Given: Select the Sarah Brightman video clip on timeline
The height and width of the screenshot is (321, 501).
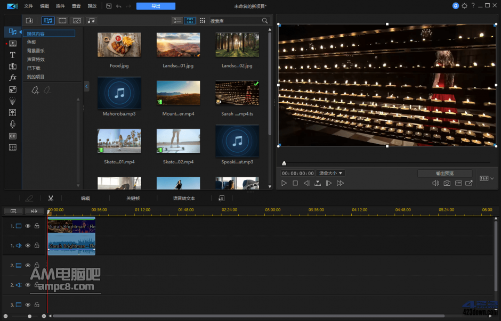Looking at the screenshot, I should [71, 226].
